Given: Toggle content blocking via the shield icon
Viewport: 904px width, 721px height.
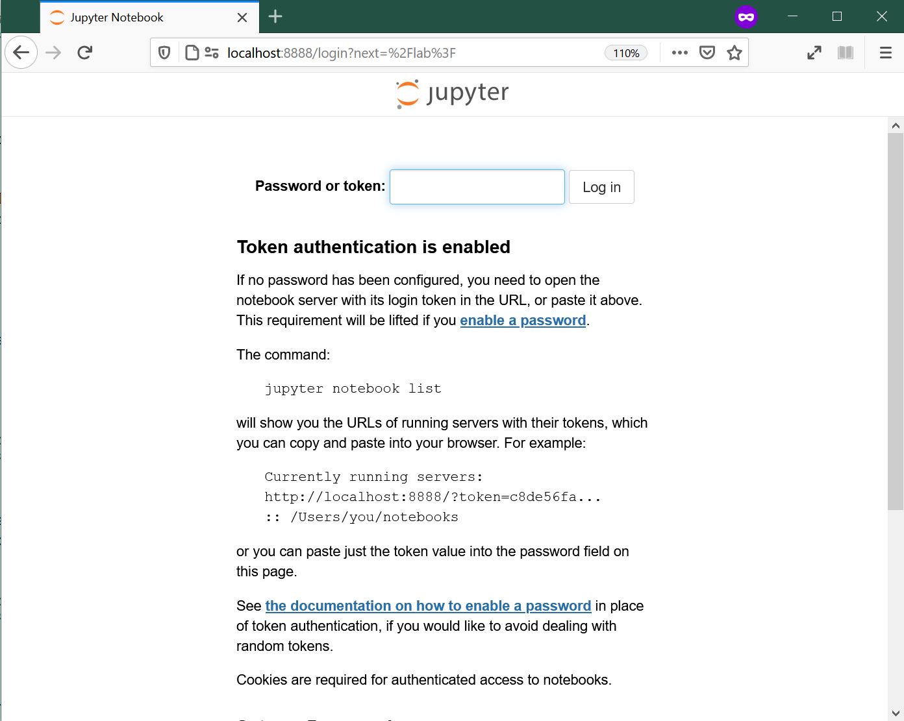Looking at the screenshot, I should coord(164,52).
